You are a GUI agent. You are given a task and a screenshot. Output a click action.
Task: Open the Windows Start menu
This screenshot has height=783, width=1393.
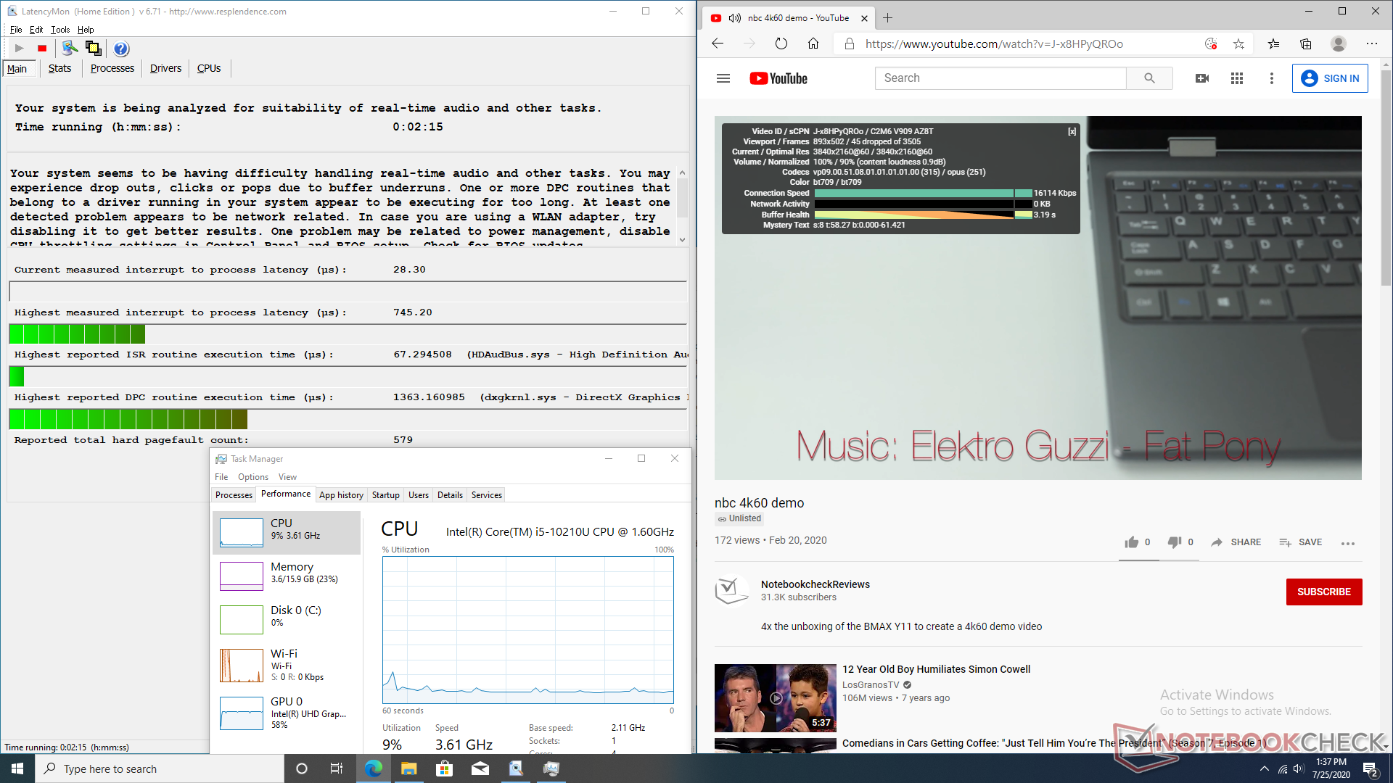point(17,768)
